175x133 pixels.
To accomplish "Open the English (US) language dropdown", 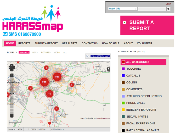I will [x=122, y=9].
